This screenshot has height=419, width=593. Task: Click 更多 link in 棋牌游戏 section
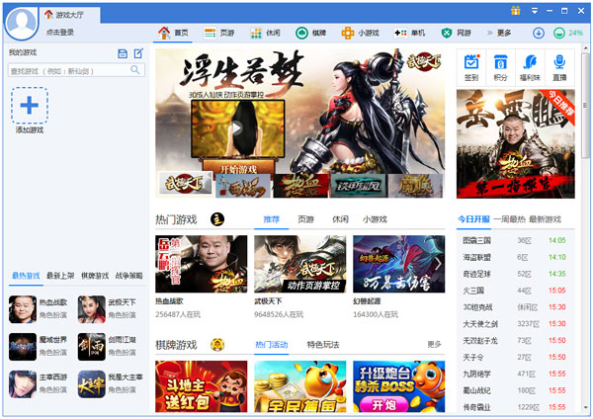click(434, 344)
